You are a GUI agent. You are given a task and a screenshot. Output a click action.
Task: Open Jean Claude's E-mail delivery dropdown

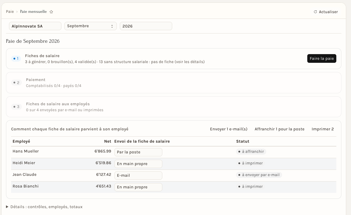[x=138, y=176]
